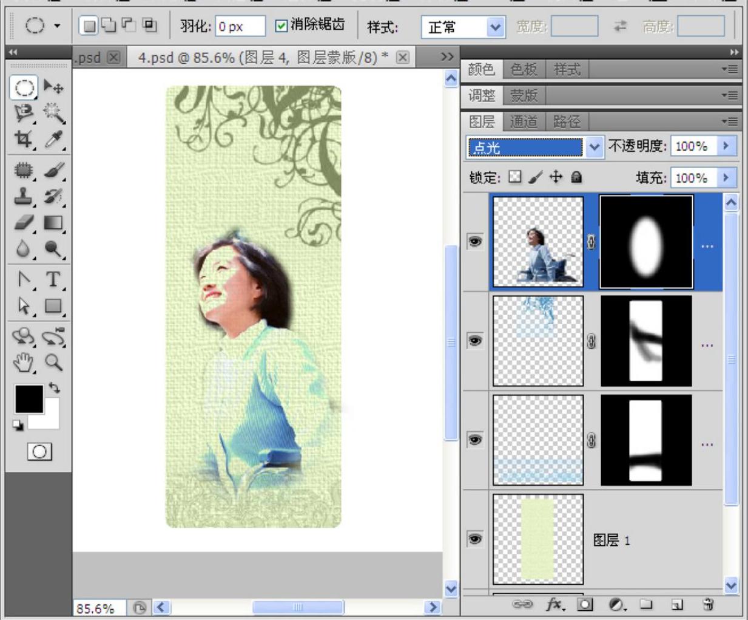Select the Crop tool
748x620 pixels.
pyautogui.click(x=23, y=140)
